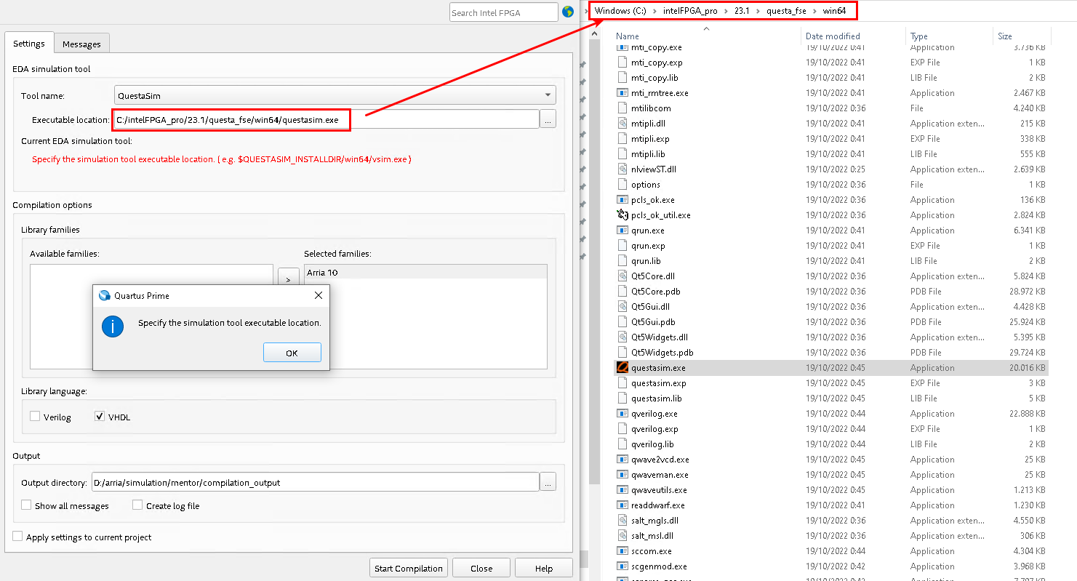Uncheck the VHDL library language checkbox
The width and height of the screenshot is (1077, 581).
point(100,417)
